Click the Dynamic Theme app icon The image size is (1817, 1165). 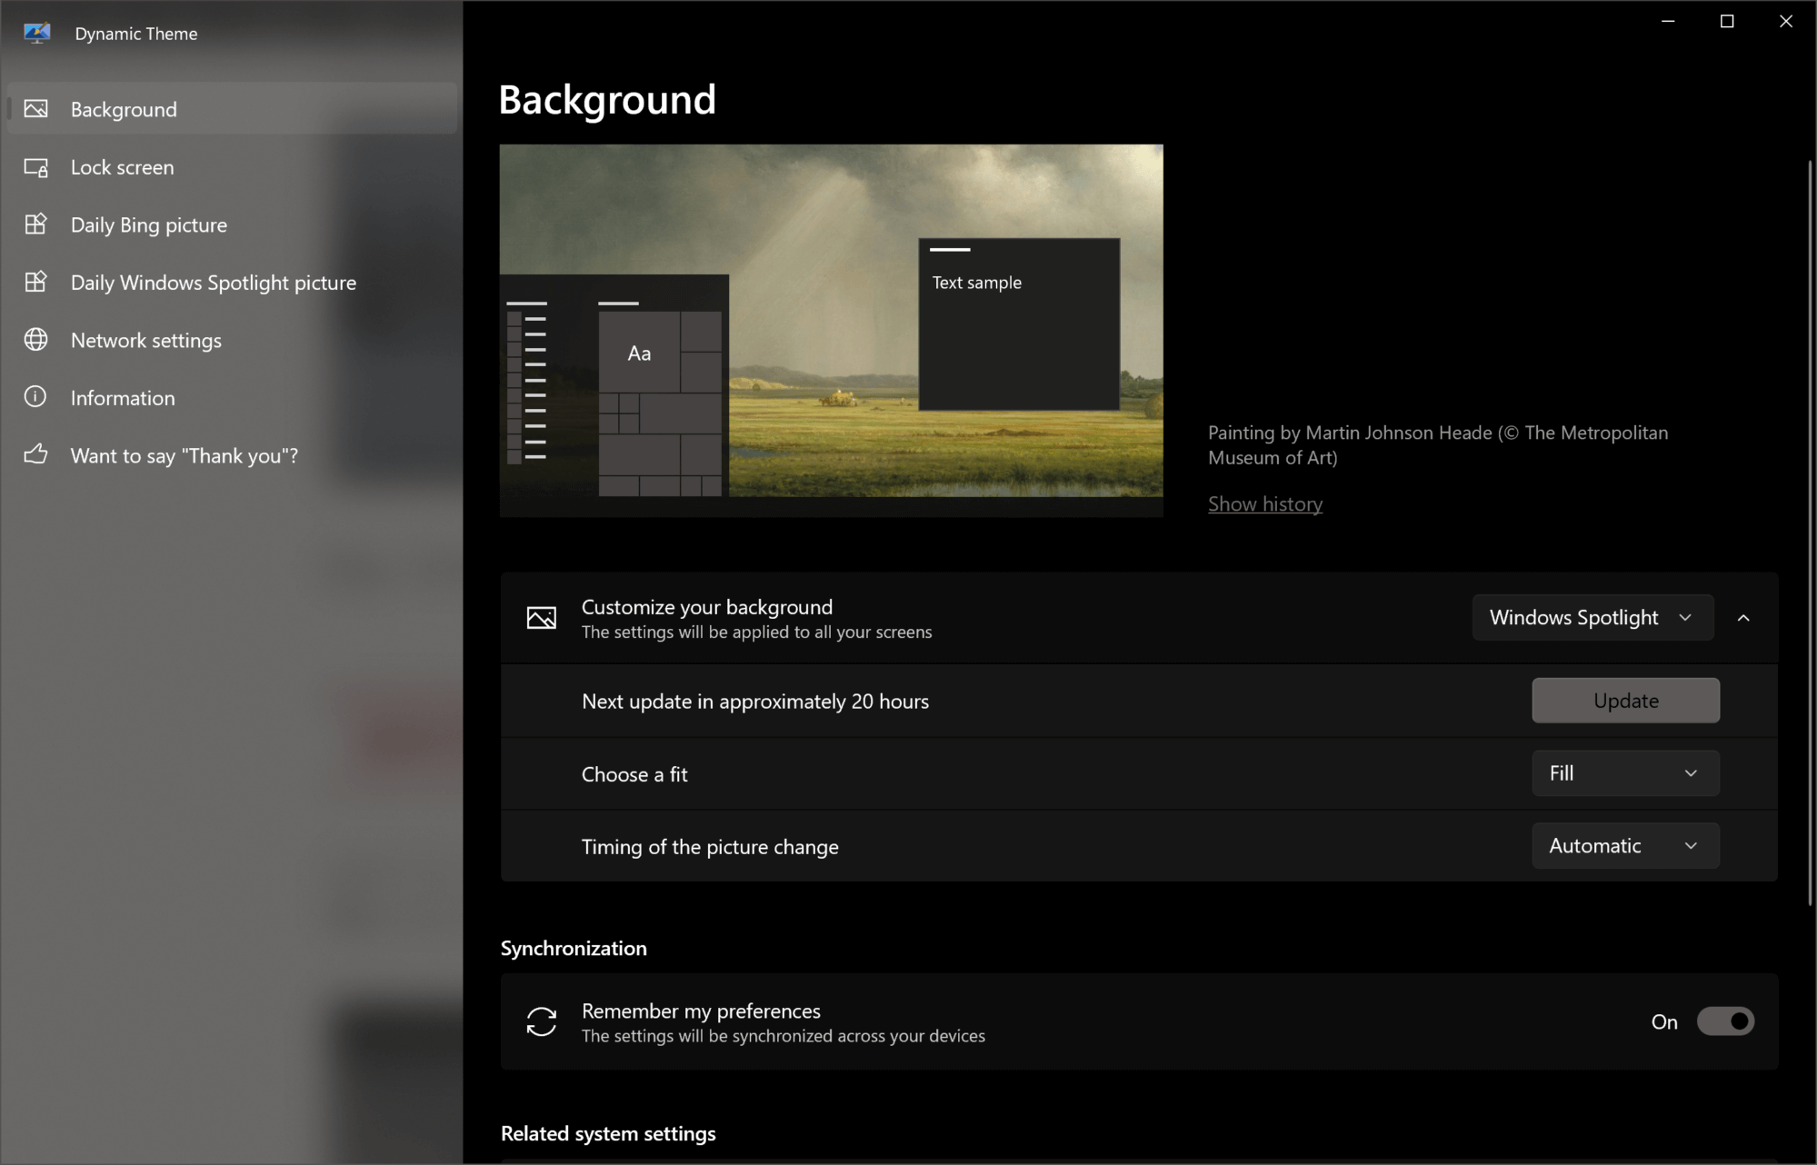[x=36, y=34]
